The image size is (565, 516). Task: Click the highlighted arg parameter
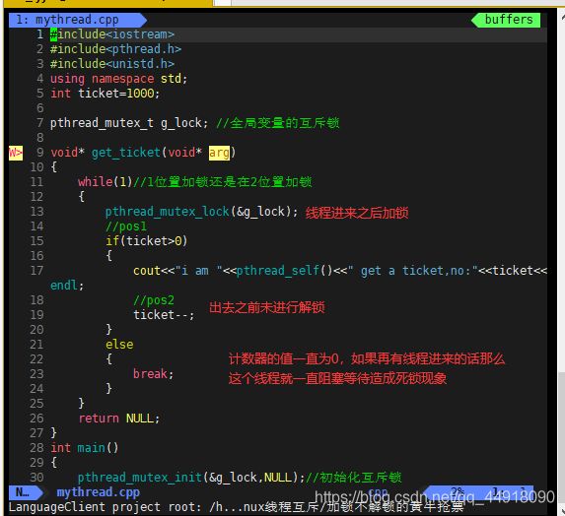(x=219, y=153)
